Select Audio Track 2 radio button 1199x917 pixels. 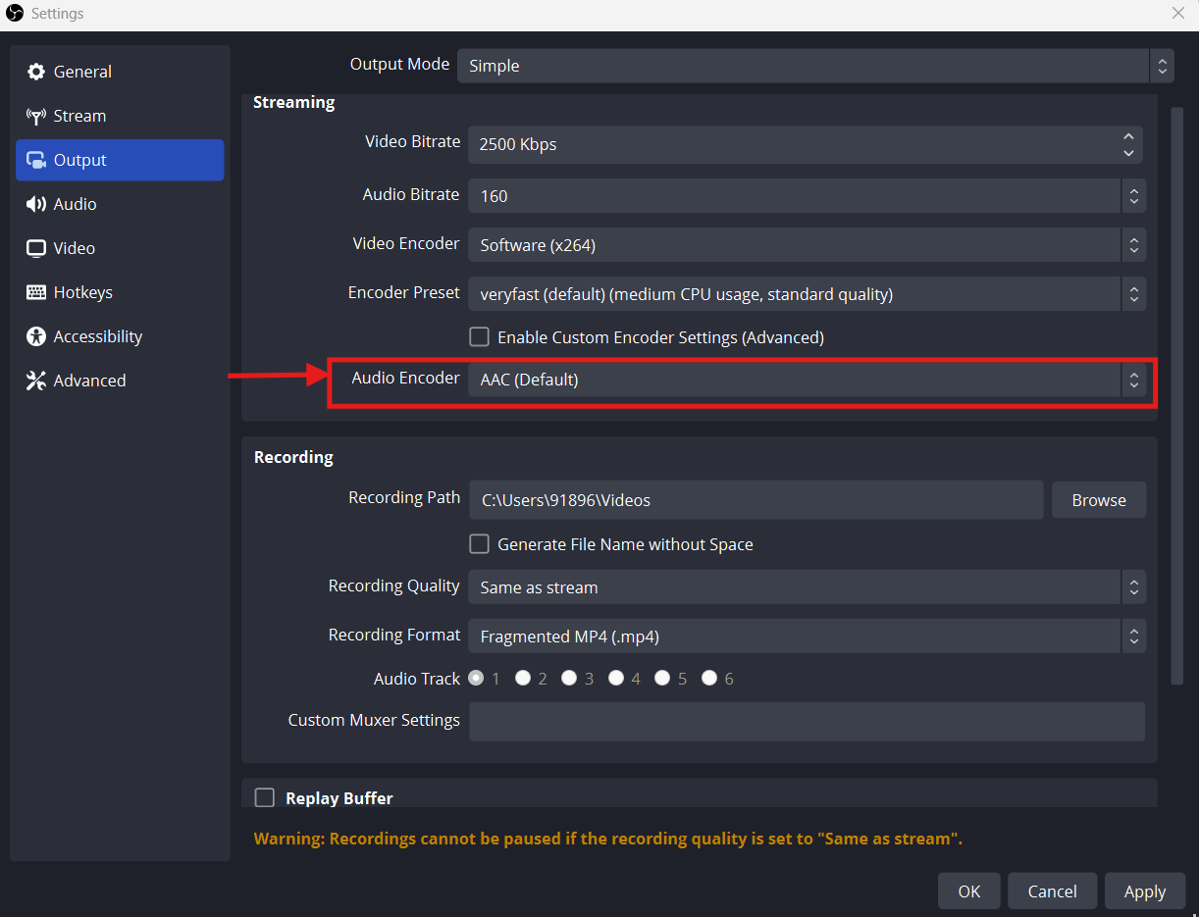(523, 678)
